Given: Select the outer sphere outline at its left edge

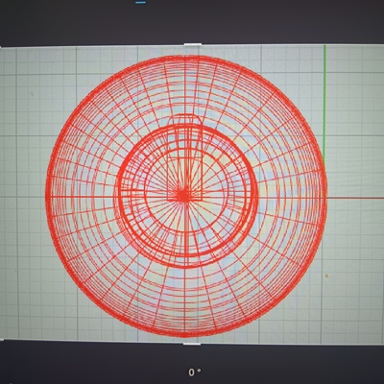Looking at the screenshot, I should pyautogui.click(x=47, y=195).
